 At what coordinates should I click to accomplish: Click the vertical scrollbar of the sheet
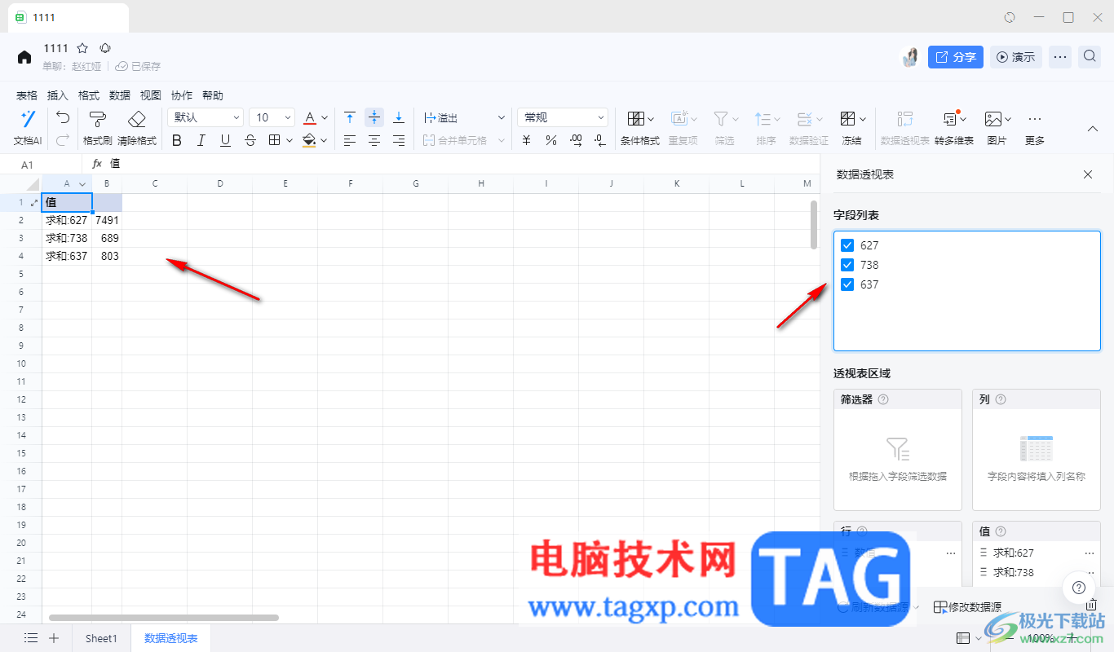[x=813, y=224]
